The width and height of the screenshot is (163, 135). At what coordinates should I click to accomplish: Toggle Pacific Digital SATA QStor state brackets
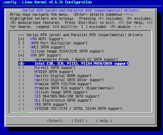(21, 80)
